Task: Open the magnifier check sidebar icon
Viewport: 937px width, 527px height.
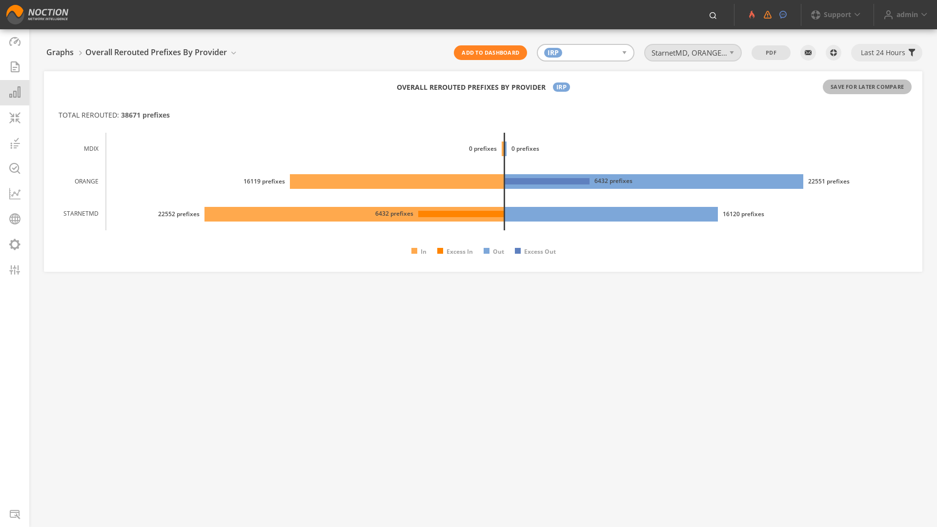Action: 15,168
